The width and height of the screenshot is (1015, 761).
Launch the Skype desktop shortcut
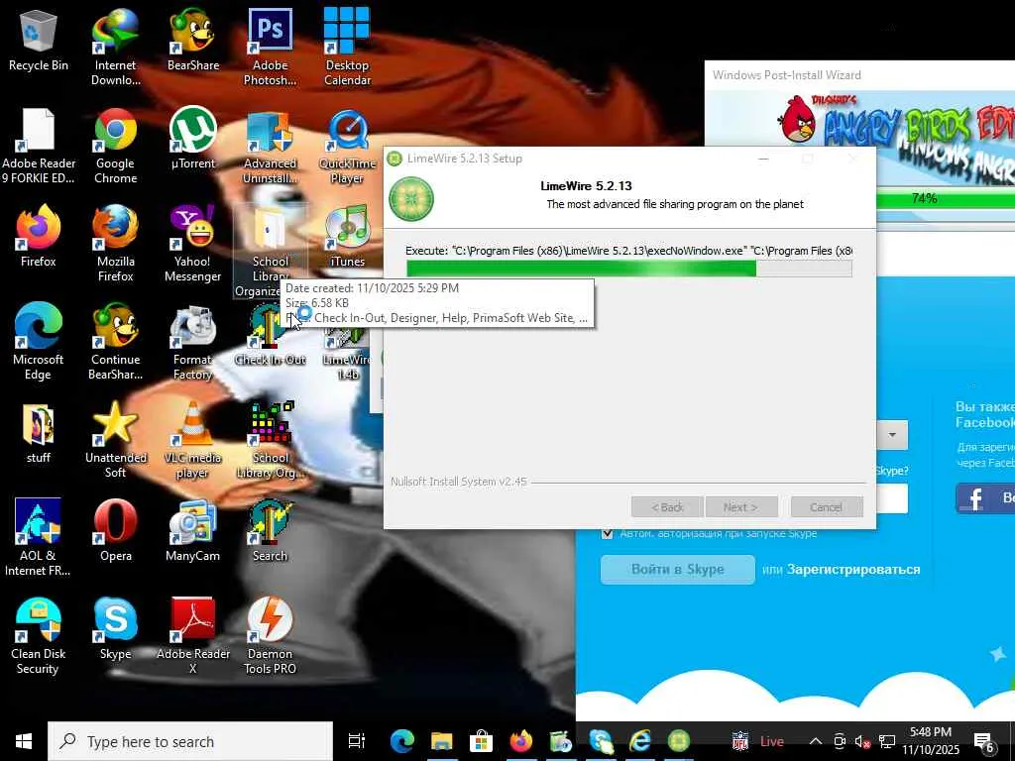click(115, 627)
